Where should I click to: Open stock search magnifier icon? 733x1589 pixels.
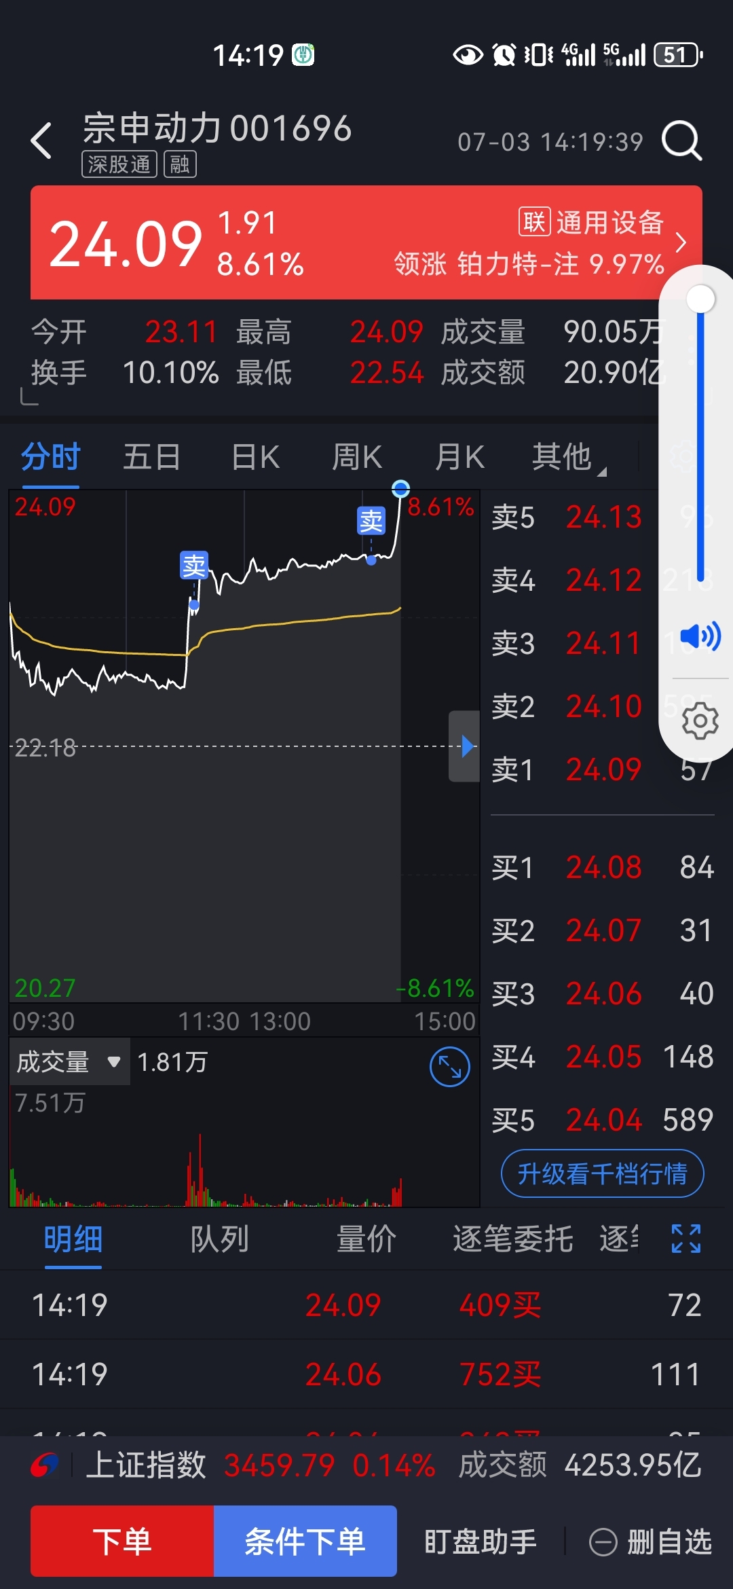tap(681, 141)
